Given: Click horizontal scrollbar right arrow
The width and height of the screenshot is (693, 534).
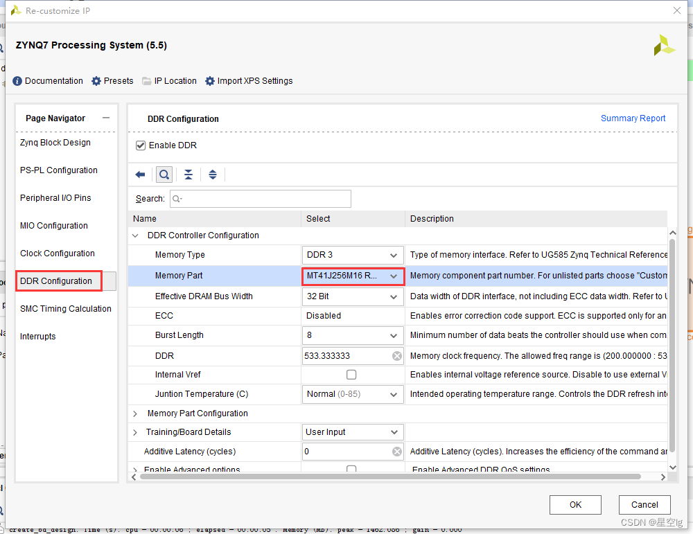Looking at the screenshot, I should pyautogui.click(x=663, y=477).
